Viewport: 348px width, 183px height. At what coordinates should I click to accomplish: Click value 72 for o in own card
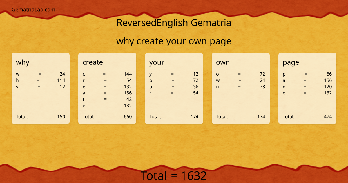262,74
